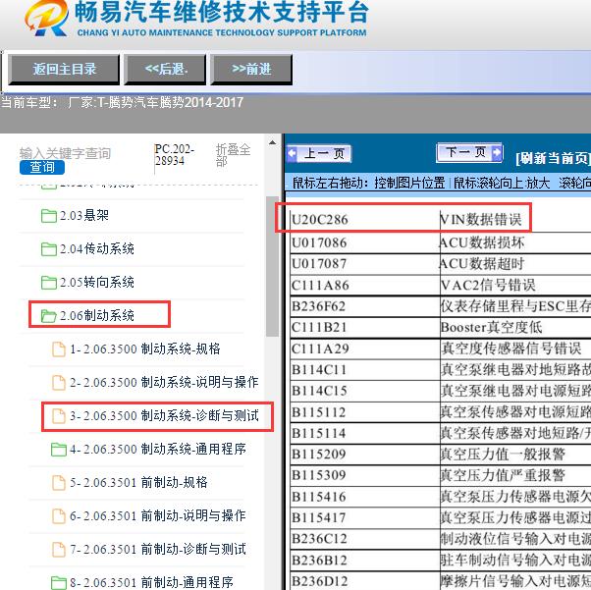Click the blue 查询 search button

(42, 167)
